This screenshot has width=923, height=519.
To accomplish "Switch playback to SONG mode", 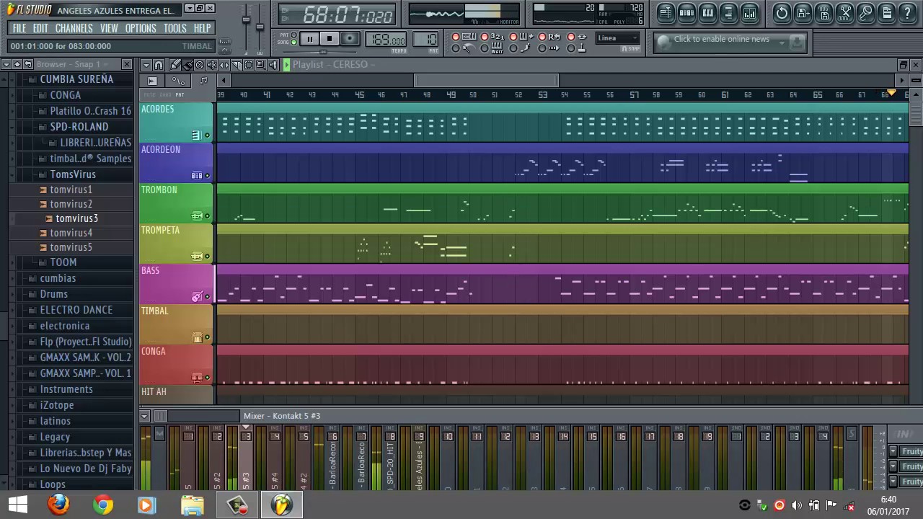I will point(293,42).
